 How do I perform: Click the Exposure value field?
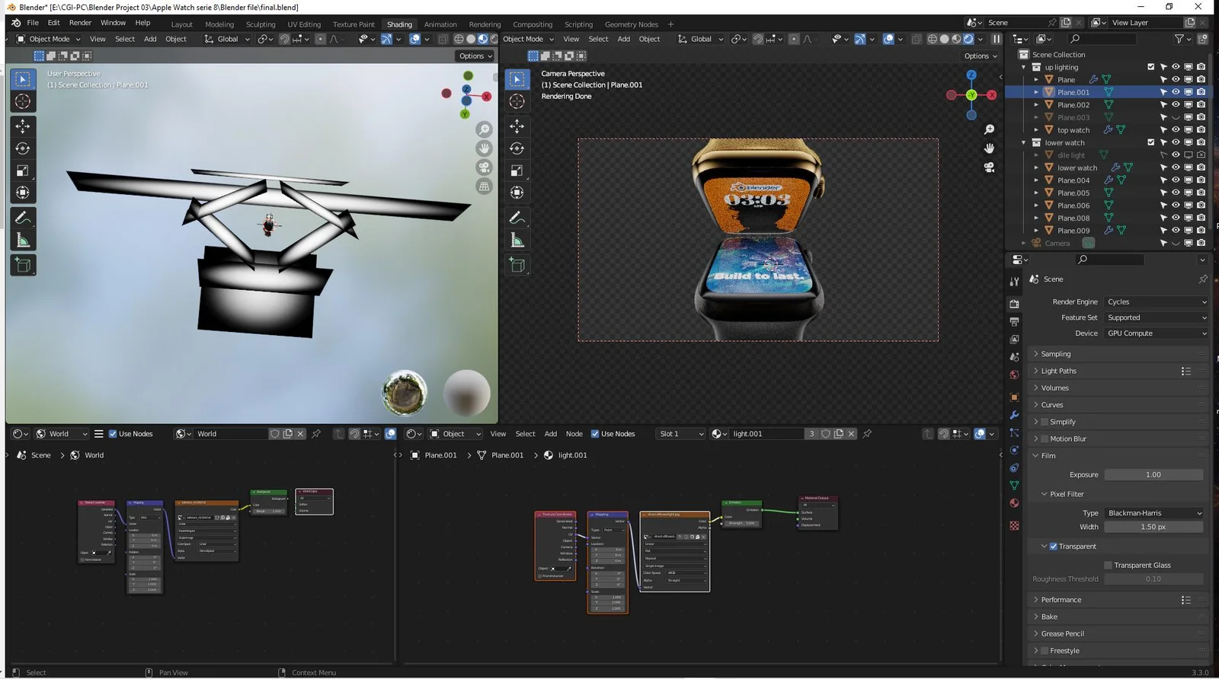point(1153,475)
